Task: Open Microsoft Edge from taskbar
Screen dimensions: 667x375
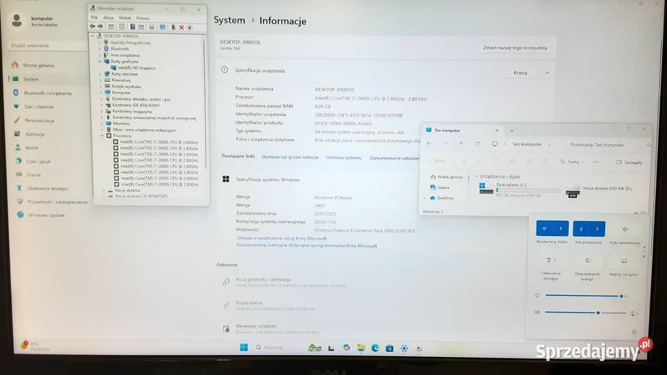Action: (x=375, y=348)
